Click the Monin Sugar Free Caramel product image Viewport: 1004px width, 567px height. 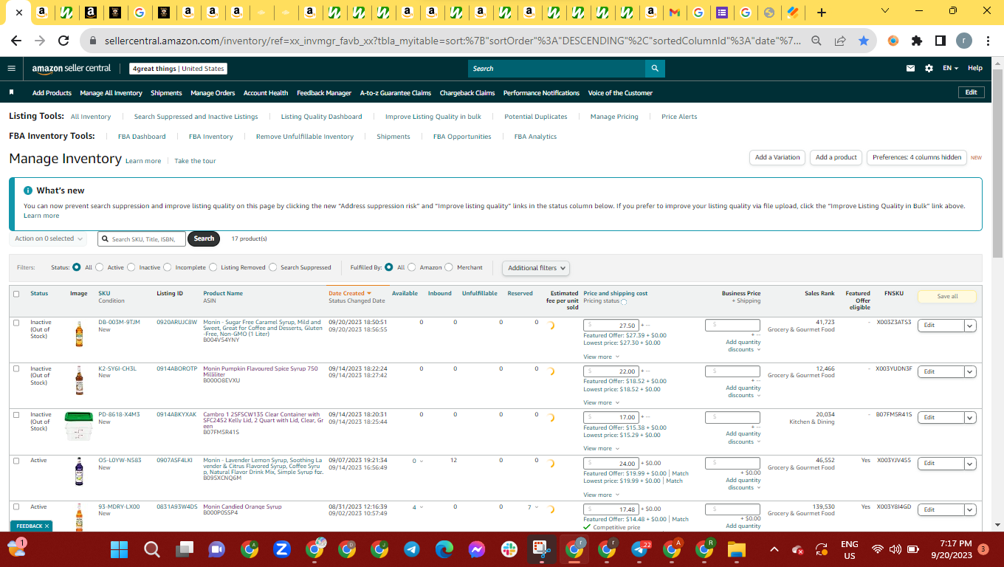(x=79, y=334)
